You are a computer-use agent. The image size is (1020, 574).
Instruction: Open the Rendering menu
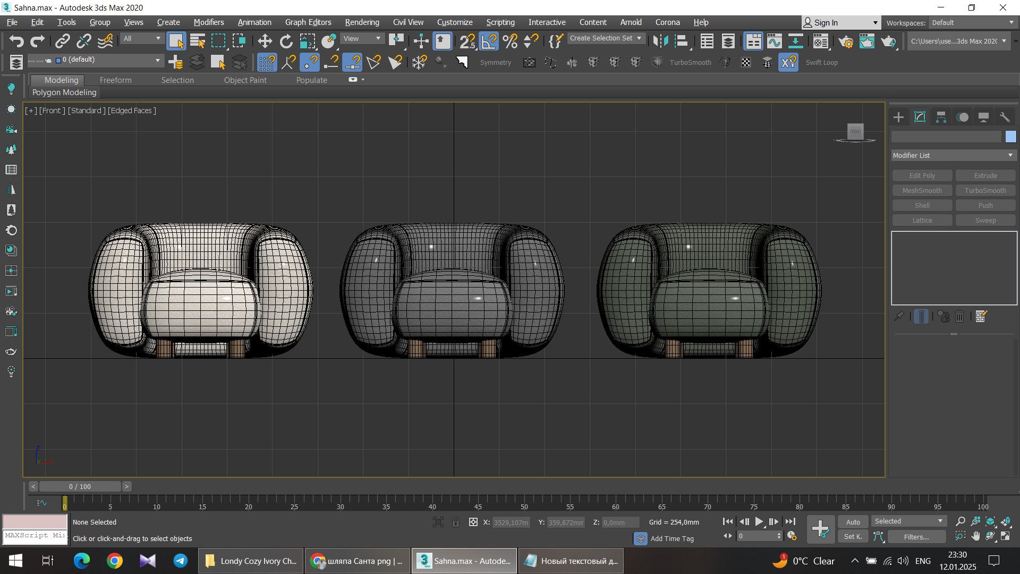point(362,22)
